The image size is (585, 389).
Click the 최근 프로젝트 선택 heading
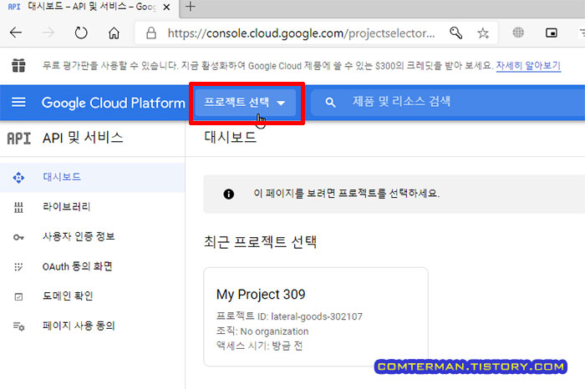click(260, 242)
